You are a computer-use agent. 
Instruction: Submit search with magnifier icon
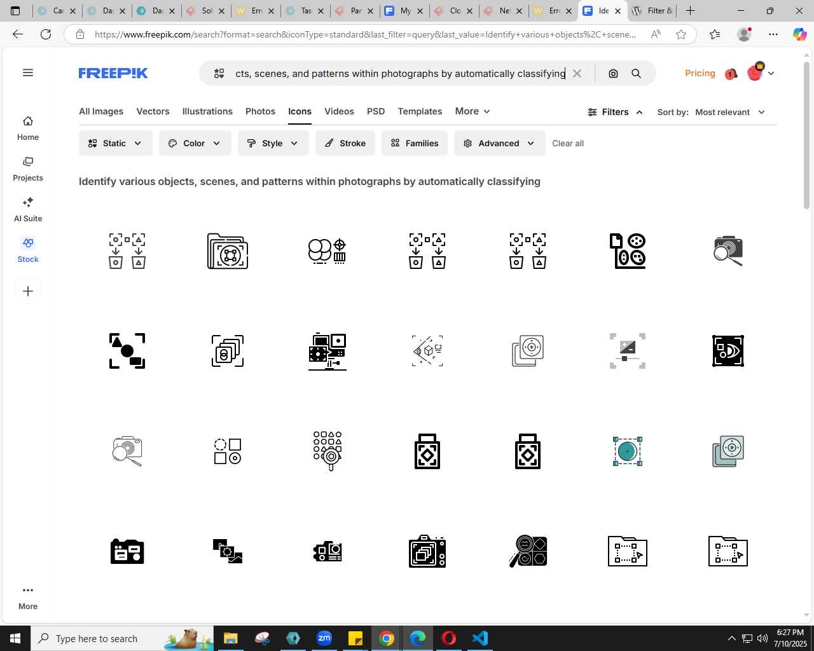click(x=636, y=74)
